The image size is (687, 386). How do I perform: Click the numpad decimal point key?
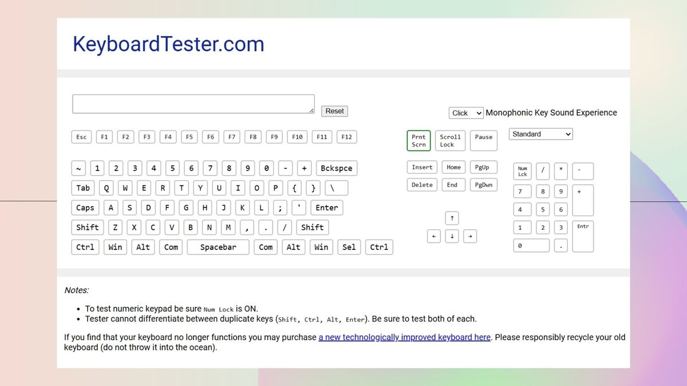click(561, 246)
